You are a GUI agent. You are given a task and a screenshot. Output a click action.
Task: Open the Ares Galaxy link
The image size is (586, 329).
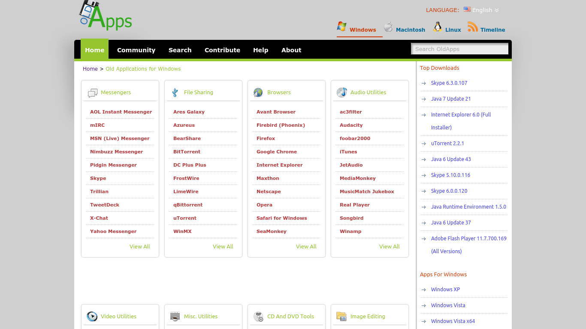click(189, 112)
